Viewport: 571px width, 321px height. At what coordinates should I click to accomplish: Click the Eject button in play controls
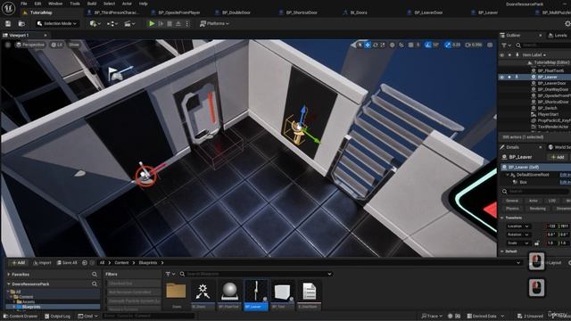tap(178, 24)
